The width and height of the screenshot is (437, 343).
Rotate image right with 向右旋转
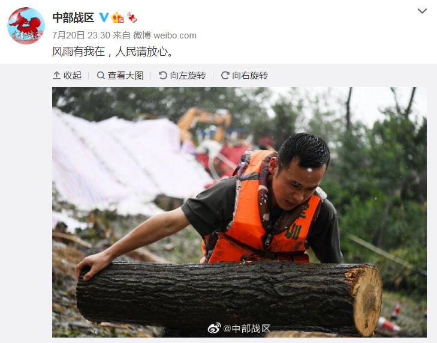(245, 76)
